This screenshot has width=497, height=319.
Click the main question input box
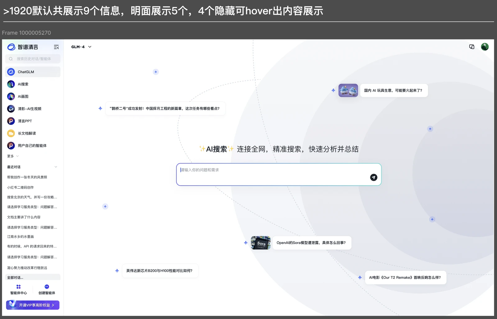pos(279,174)
